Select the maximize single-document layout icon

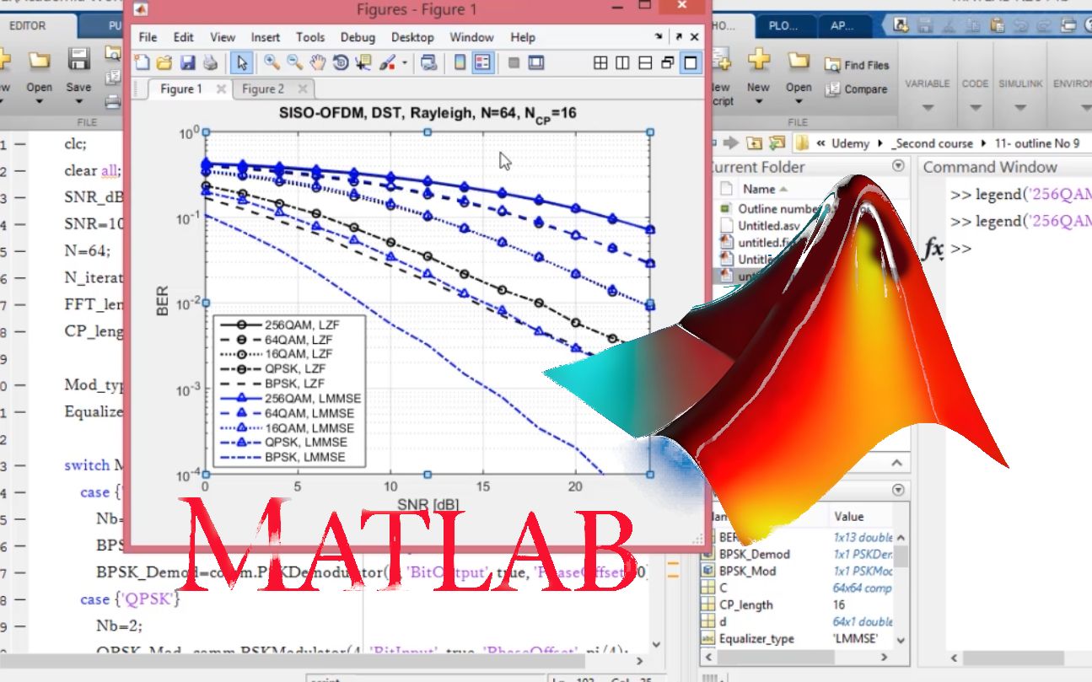pyautogui.click(x=691, y=62)
